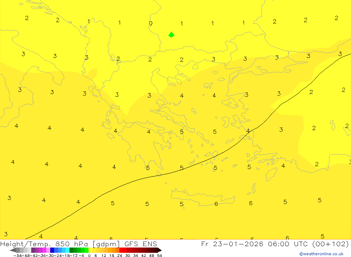351x257 pixels.
Task: Click the '[gdpm]' unit label
Action: tap(106, 244)
